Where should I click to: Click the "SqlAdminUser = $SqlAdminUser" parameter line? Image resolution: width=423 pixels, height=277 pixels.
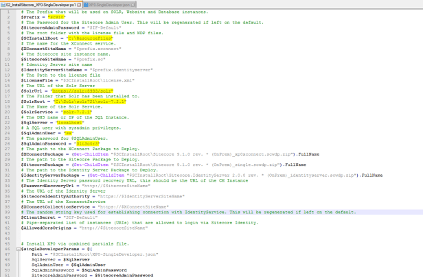69,265
